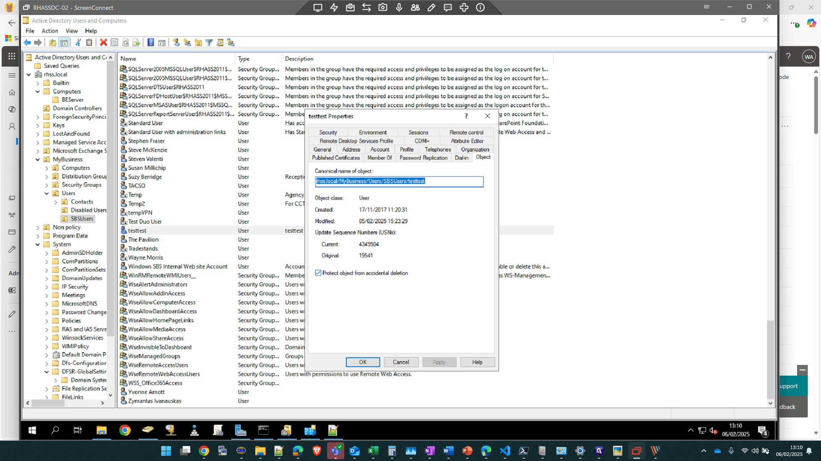Open Chrome from the remote taskbar
This screenshot has width=821, height=461.
[x=124, y=430]
